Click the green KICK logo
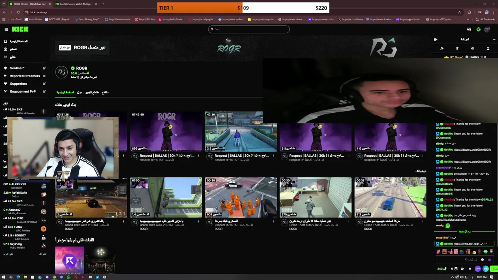The height and width of the screenshot is (280, 498). tap(20, 29)
